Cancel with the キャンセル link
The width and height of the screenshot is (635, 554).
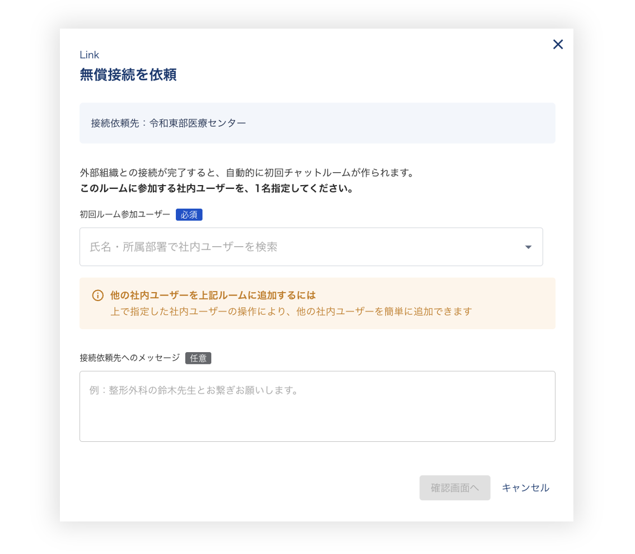[x=525, y=488]
